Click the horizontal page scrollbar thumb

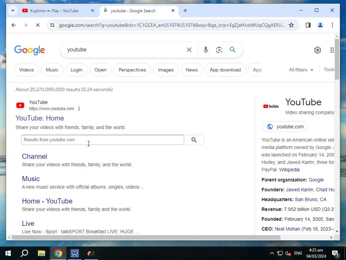pos(146,237)
